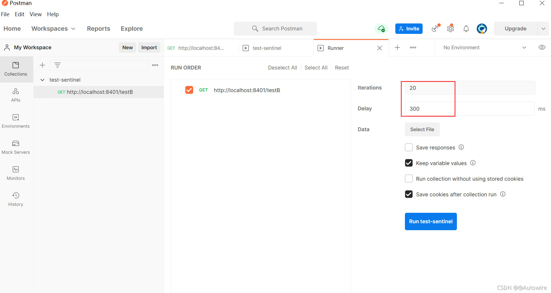This screenshot has height=293, width=551.
Task: Click the search magnifier icon
Action: tap(255, 29)
